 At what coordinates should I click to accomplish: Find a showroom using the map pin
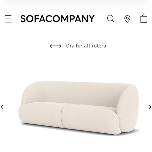pyautogui.click(x=127, y=19)
